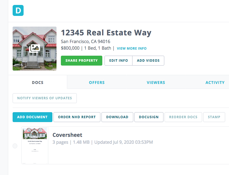
Task: Click the Order NHD Report button
Action: pos(77,117)
